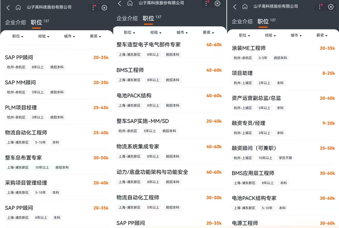339x228 pixels.
Task: Open the 整车造型电子电气部件专家 job listing
Action: coord(169,49)
